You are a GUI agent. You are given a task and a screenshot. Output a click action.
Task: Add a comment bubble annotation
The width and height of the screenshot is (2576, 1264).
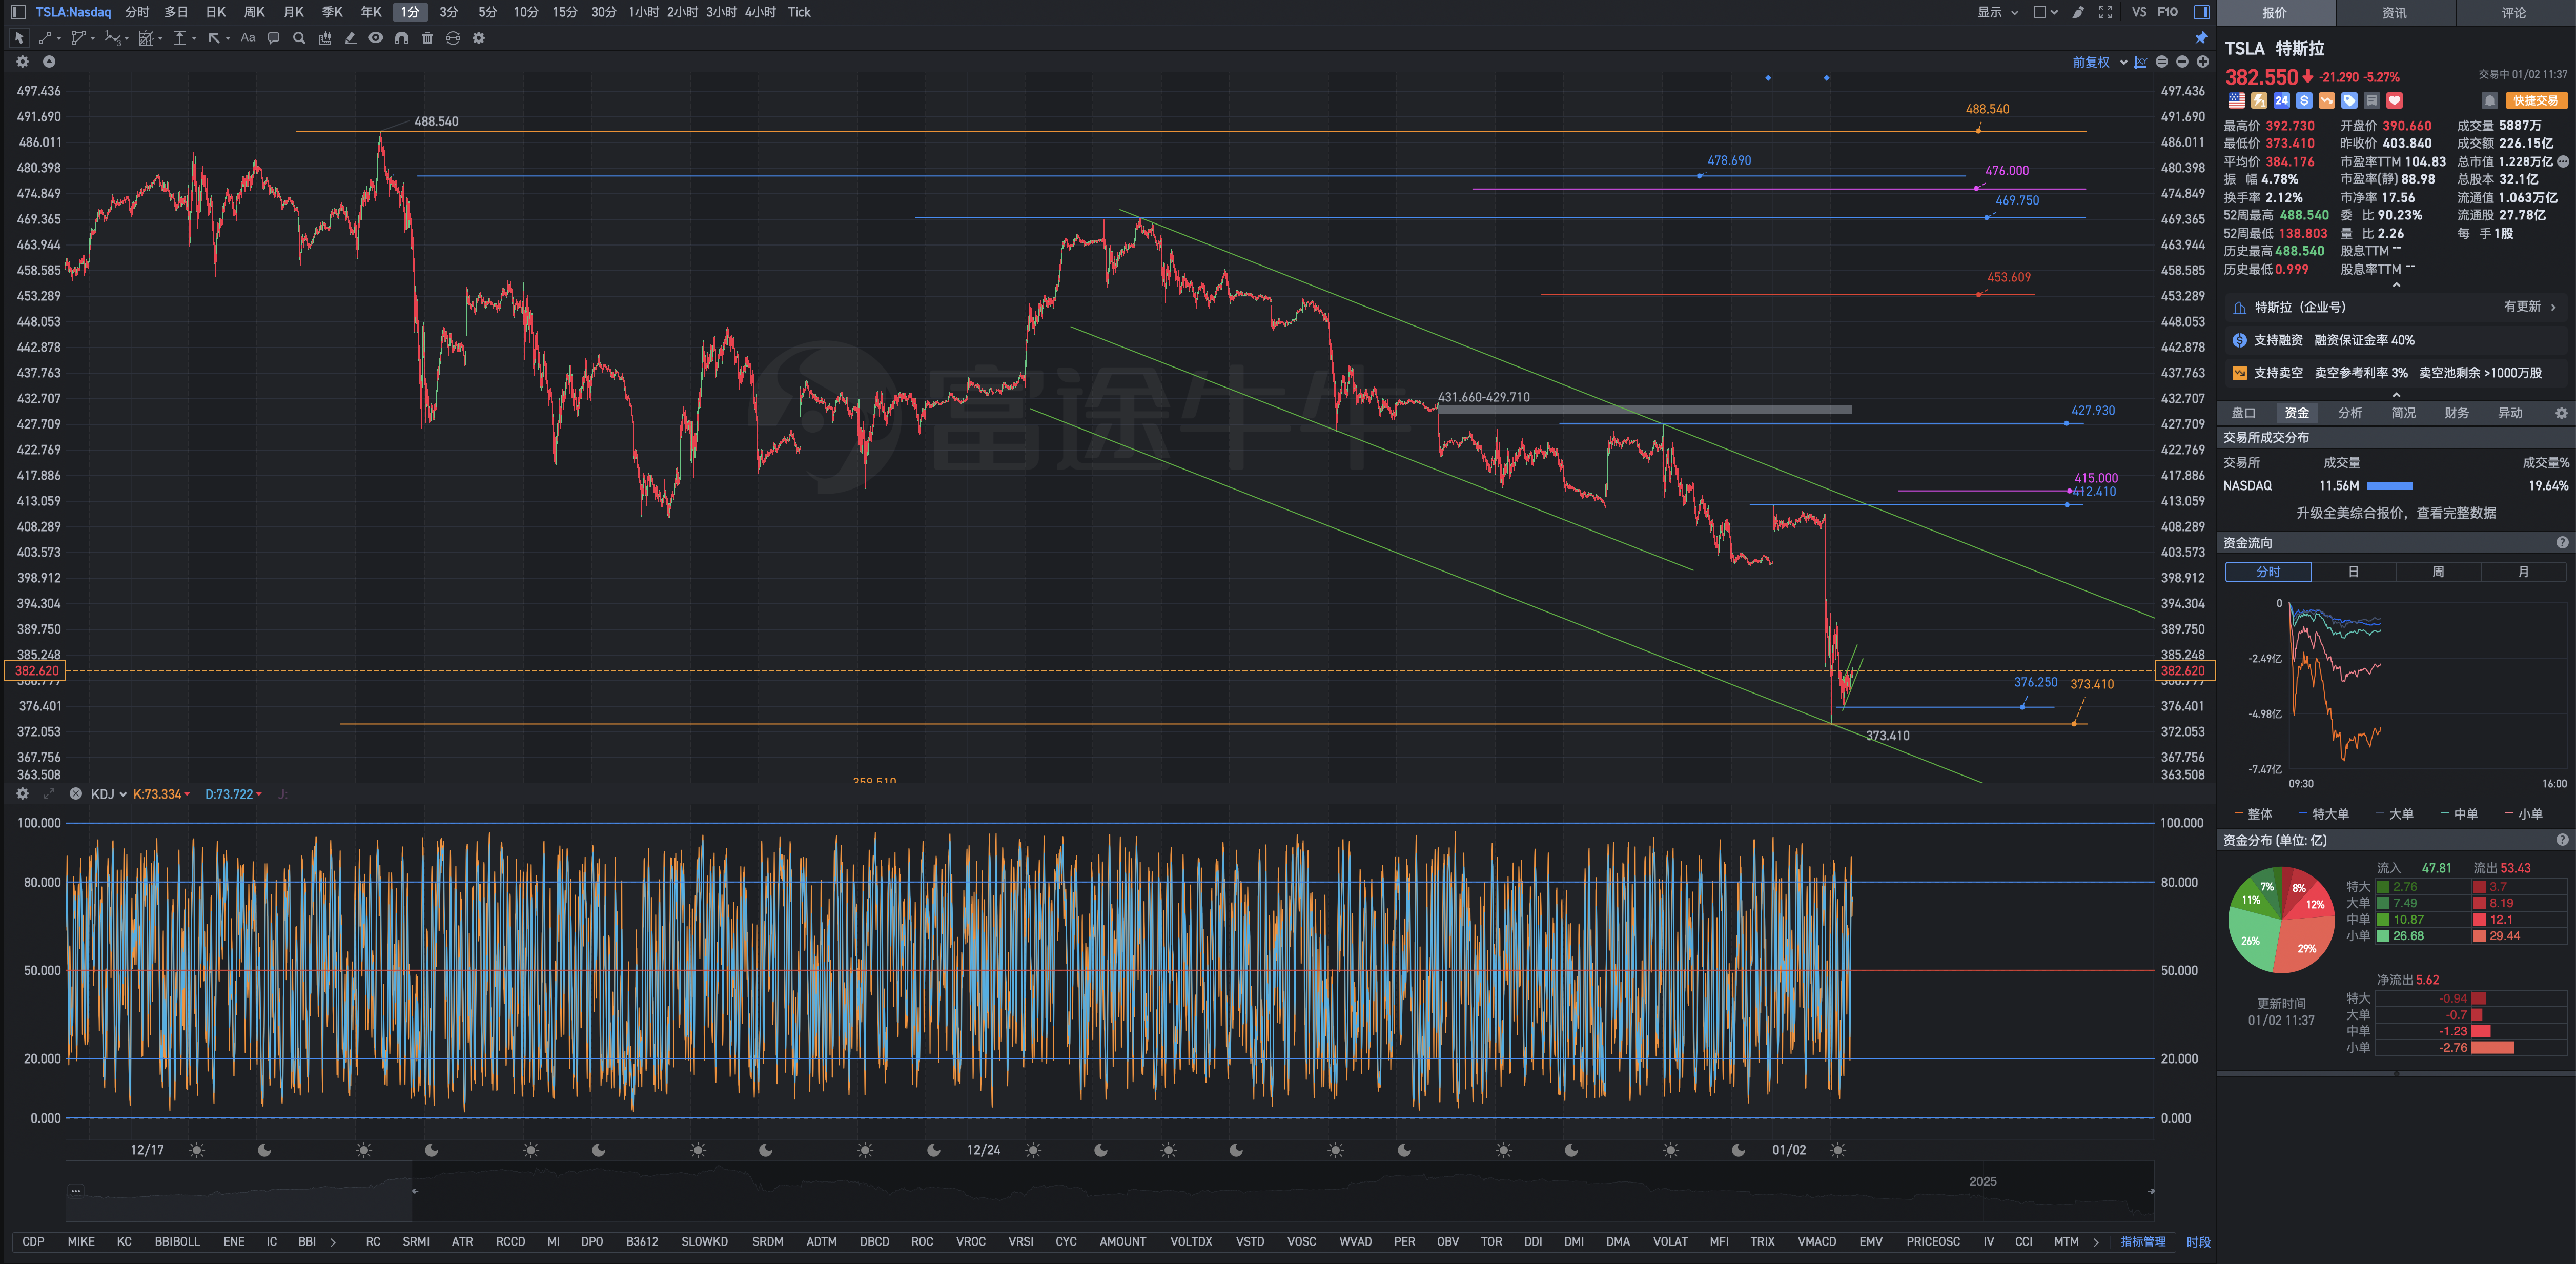tap(273, 38)
